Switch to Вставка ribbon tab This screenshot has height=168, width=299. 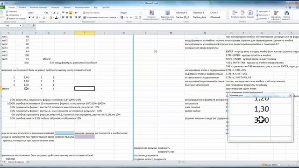[x=22, y=7]
